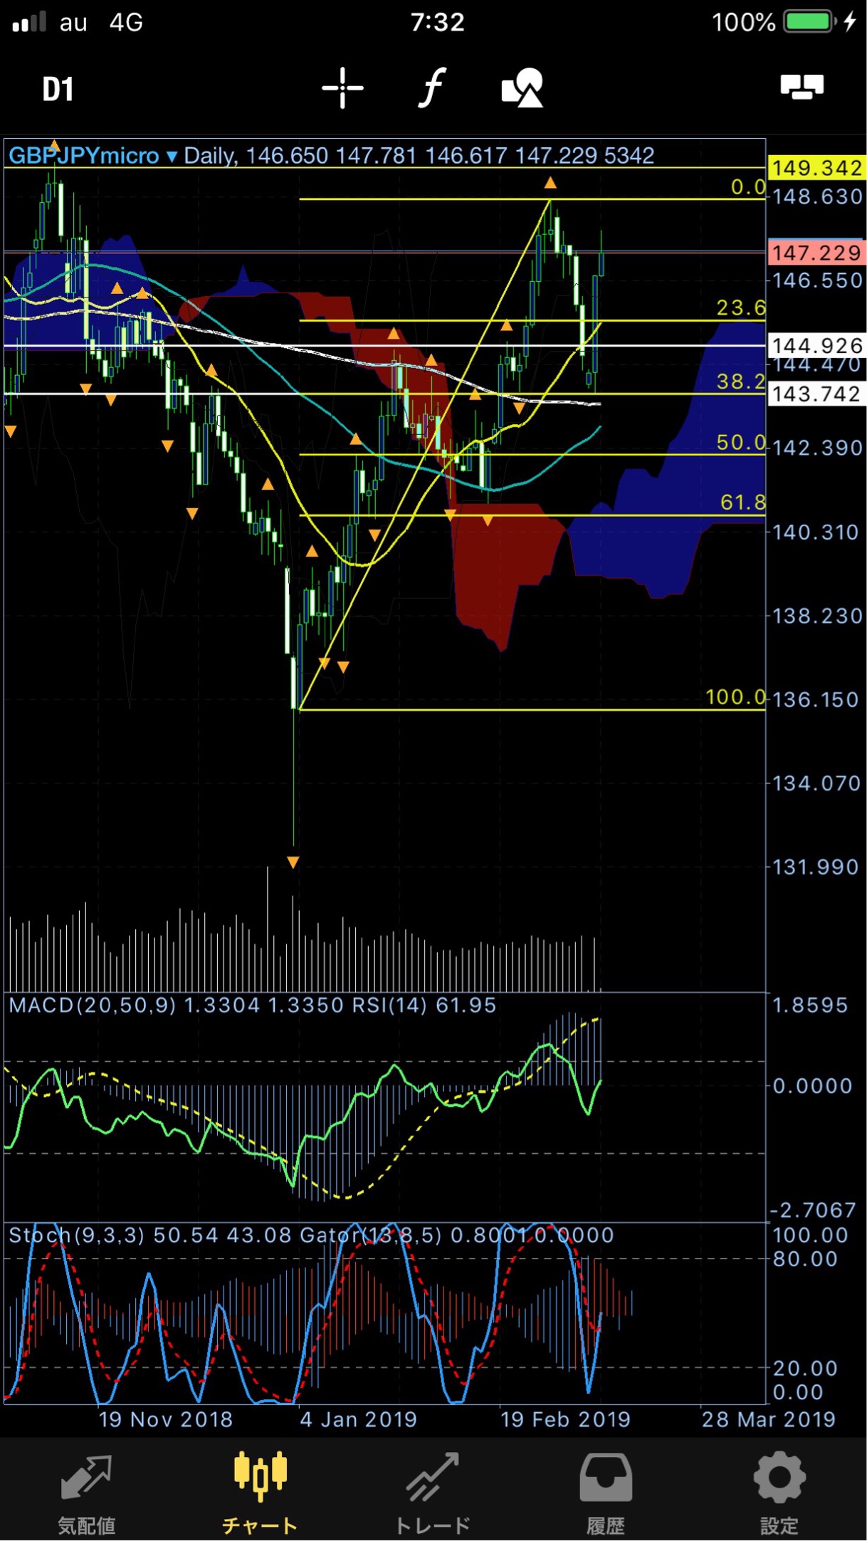The height and width of the screenshot is (1541, 867).
Task: Tap the MACD(20,50,9) indicator header
Action: pyautogui.click(x=93, y=1005)
